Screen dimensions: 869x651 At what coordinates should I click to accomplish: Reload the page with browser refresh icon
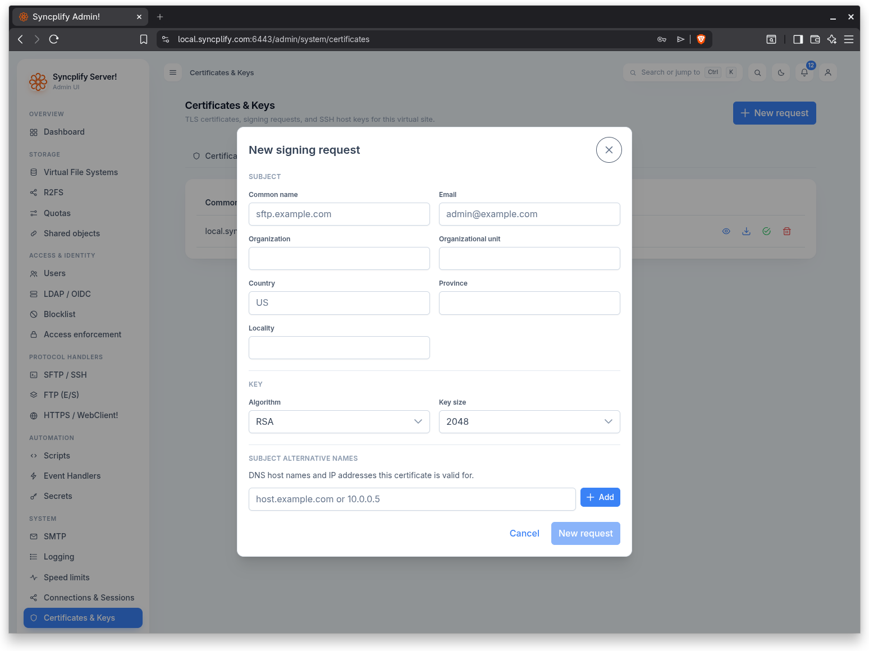(54, 39)
